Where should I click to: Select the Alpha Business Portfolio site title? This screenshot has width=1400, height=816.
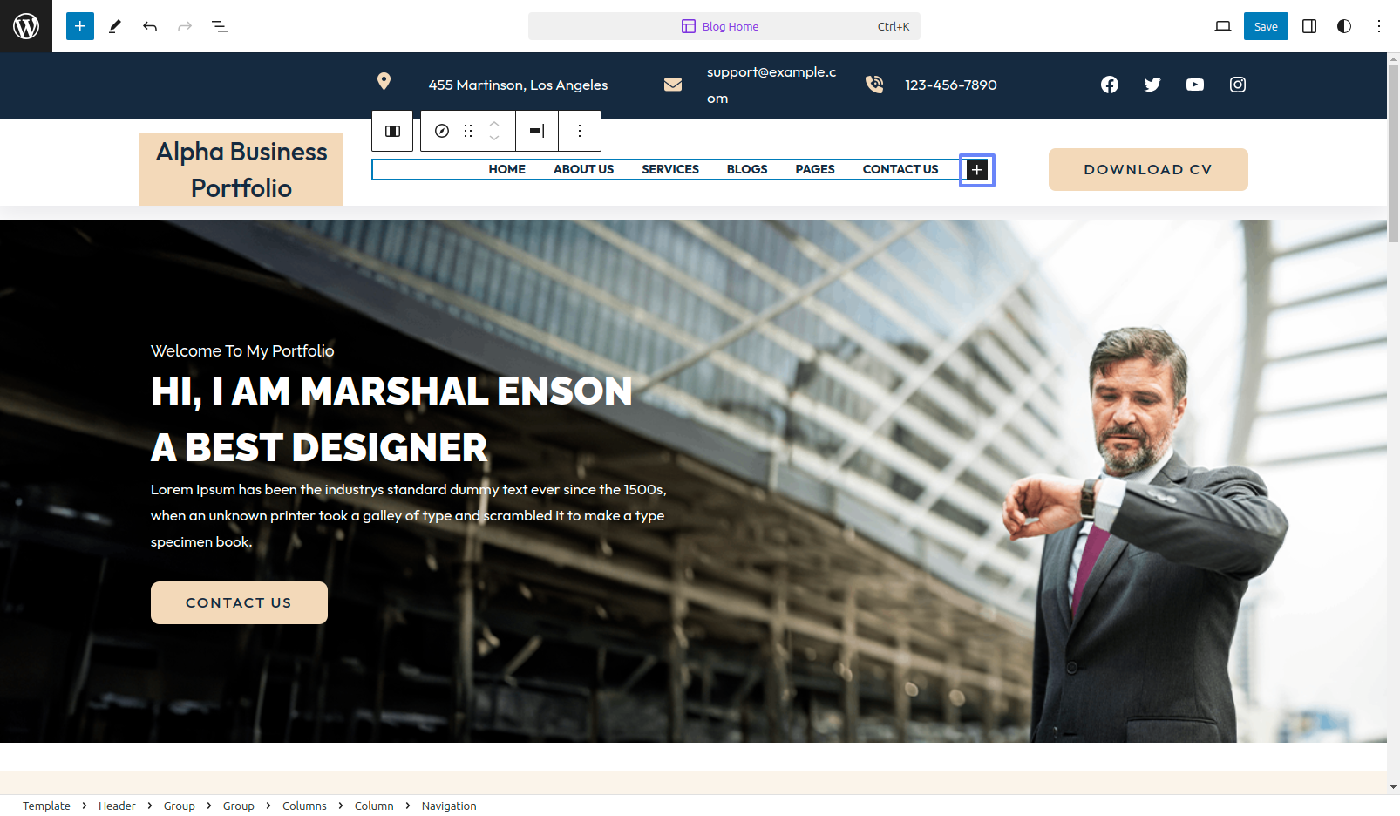tap(241, 170)
